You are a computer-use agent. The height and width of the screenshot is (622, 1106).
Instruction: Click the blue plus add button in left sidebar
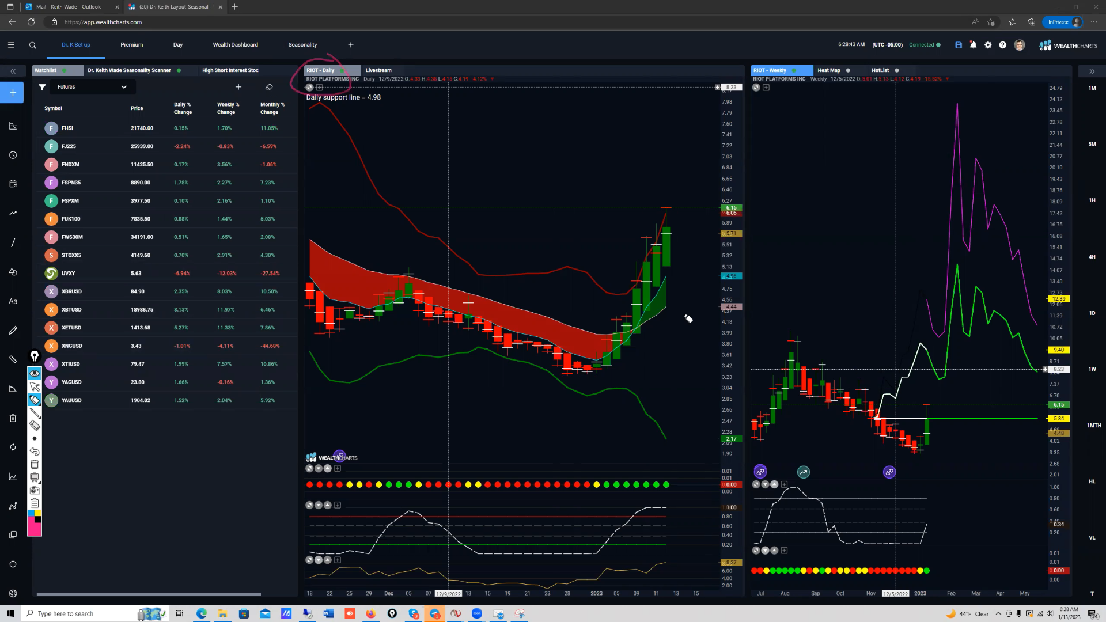click(13, 92)
